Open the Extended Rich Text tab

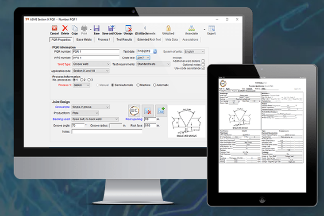pyautogui.click(x=149, y=39)
